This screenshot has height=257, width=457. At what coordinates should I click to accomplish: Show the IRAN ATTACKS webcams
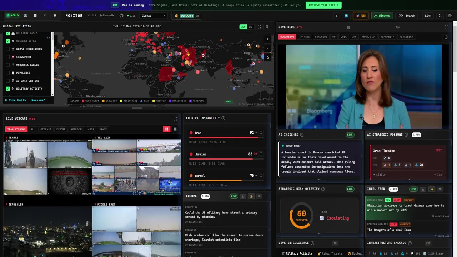click(x=16, y=129)
